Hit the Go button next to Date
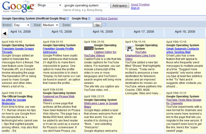Viewport: 206px width, 134px height. pos(97,25)
